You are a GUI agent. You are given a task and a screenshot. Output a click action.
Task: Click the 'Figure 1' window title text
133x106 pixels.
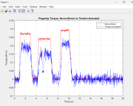coord(5,2)
